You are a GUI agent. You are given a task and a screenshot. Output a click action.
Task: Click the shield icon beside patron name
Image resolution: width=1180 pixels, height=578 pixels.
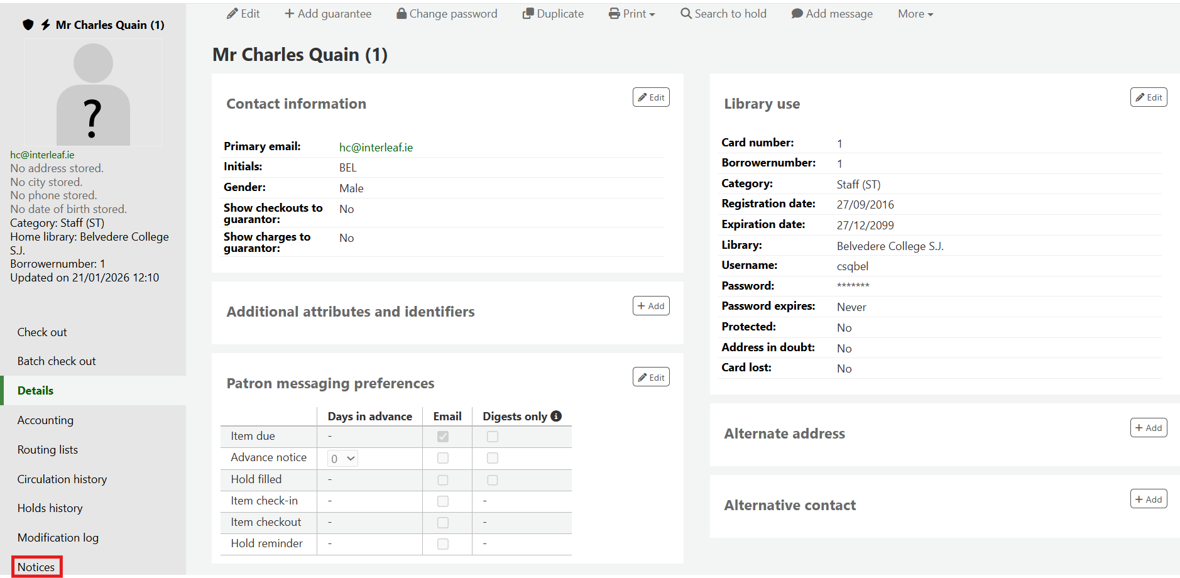28,25
